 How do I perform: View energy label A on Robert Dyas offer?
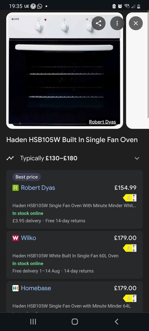pos(130,198)
